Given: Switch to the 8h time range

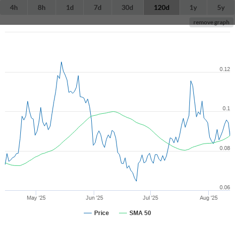Looking at the screenshot, I should click(42, 7).
